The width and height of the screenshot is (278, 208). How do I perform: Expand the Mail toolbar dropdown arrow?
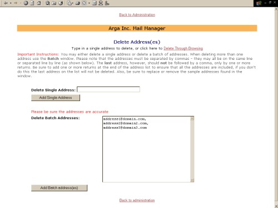coord(73,3)
